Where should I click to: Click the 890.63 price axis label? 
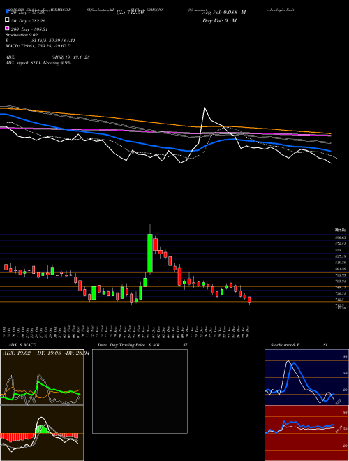coord(341,237)
